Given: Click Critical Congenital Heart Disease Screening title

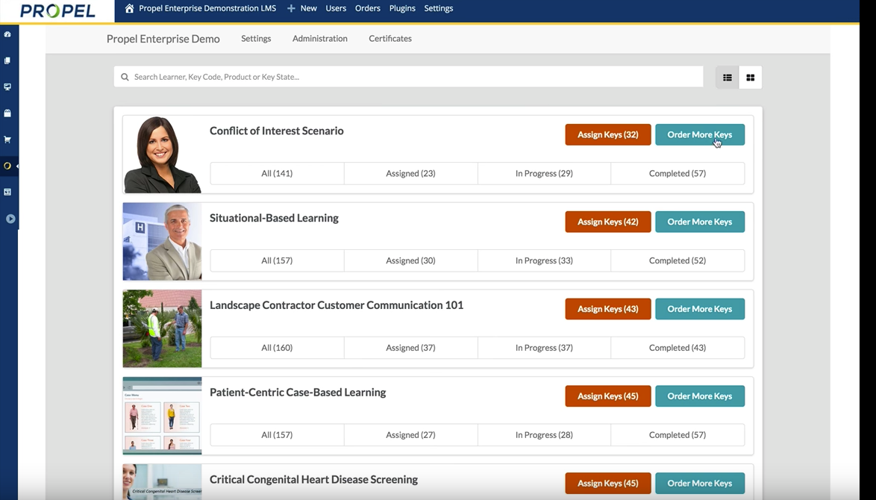Looking at the screenshot, I should (313, 480).
